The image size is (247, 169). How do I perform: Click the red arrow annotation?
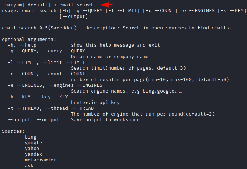(x=107, y=5)
